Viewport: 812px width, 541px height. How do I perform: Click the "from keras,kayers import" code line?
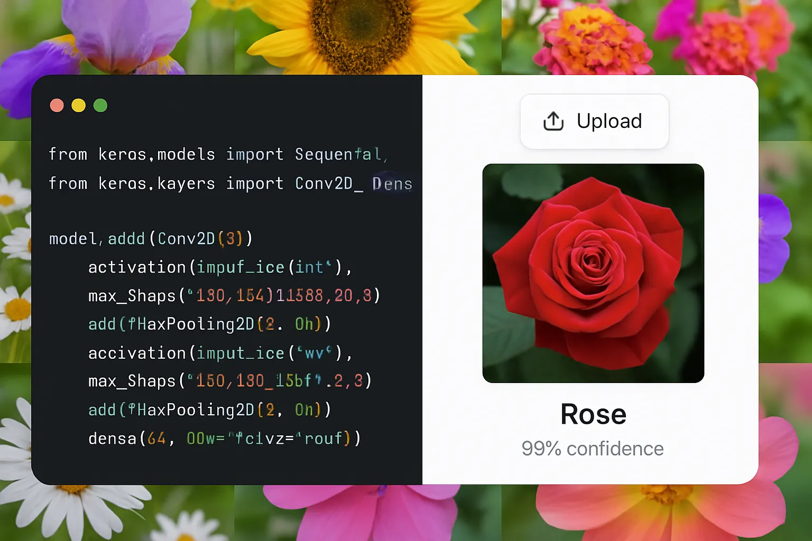(x=230, y=183)
